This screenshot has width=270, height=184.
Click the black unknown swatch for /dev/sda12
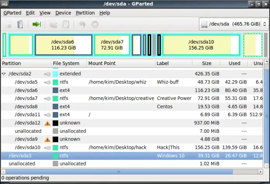[x=55, y=123]
